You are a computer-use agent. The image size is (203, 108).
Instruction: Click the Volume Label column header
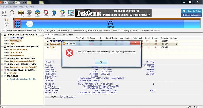point(50,38)
